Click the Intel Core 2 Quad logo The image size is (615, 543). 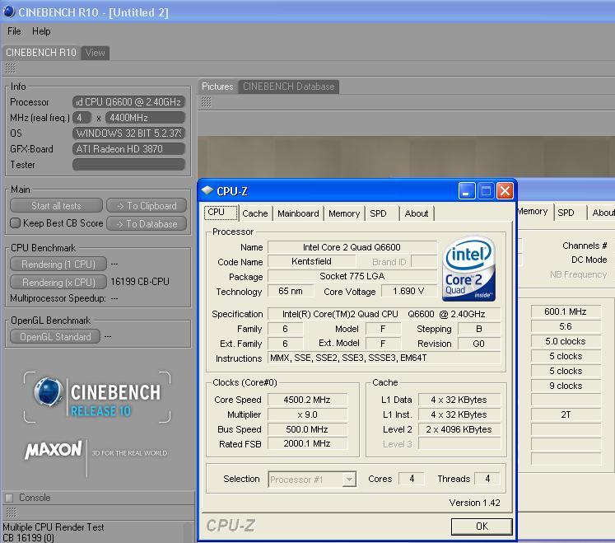pyautogui.click(x=468, y=269)
